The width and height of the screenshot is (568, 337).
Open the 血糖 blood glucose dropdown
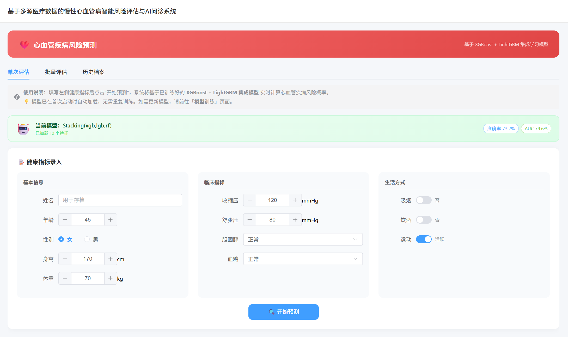(x=303, y=259)
